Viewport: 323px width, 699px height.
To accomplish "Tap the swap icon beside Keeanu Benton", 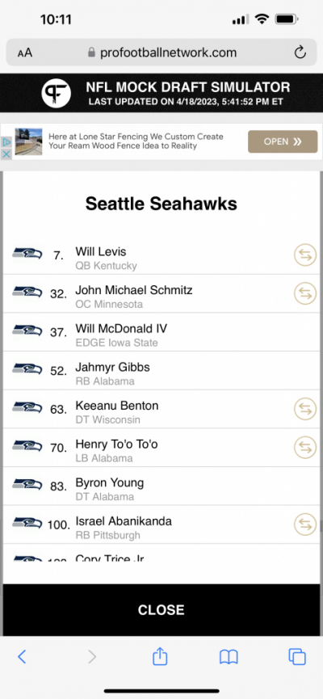I will (x=305, y=409).
